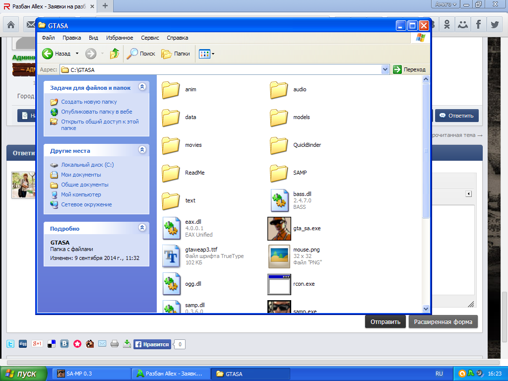
Task: Open the Справка menu
Action: pyautogui.click(x=178, y=38)
